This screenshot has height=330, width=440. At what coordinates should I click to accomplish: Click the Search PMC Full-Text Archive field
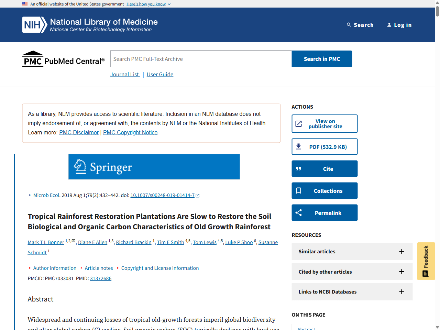tap(201, 59)
